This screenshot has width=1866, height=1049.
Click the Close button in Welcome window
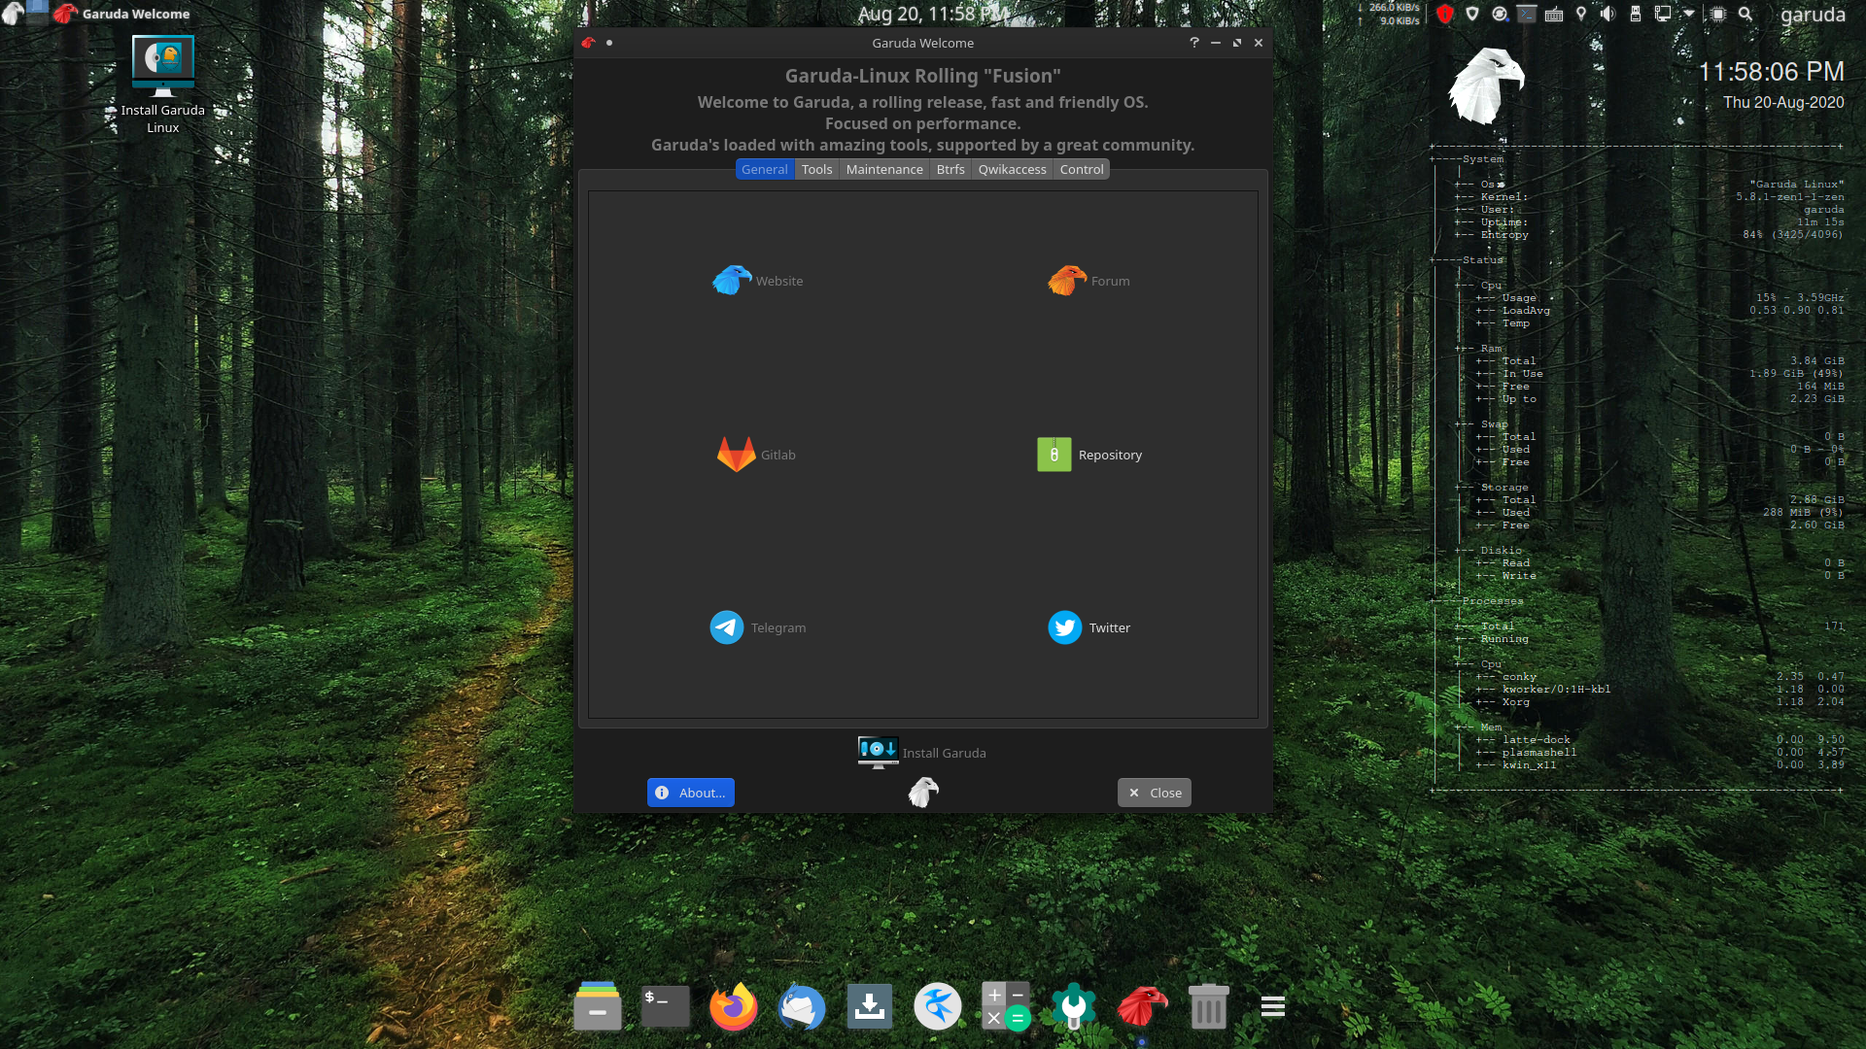(1155, 793)
